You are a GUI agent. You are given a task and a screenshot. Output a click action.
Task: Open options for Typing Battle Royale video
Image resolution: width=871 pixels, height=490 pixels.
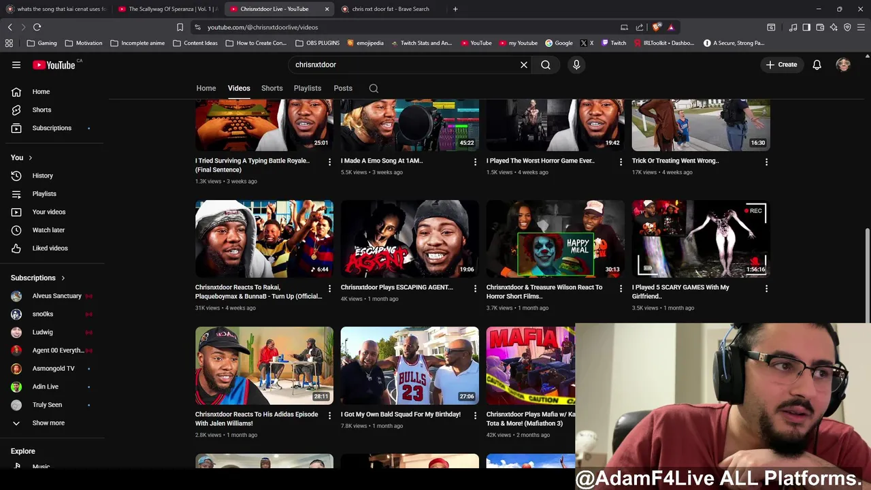coord(329,162)
